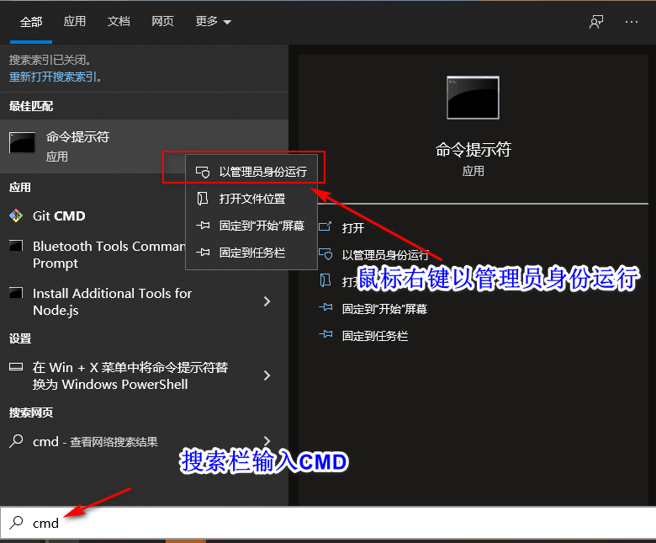Click open icon in preview pane
The image size is (656, 543).
325,227
